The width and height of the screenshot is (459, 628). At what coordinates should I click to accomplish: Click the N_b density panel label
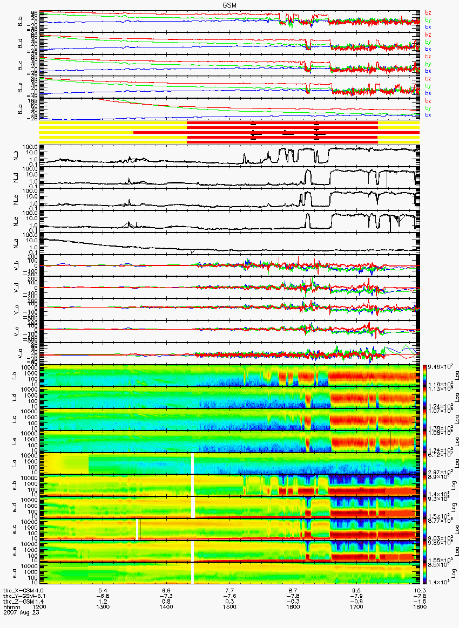16,156
